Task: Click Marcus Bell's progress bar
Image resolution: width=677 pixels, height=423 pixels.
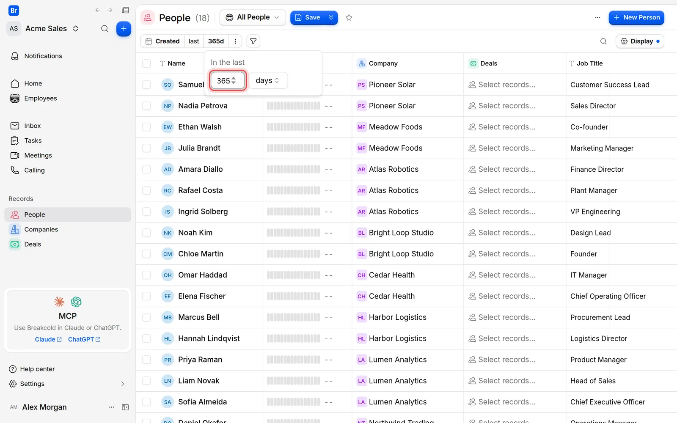Action: 293,317
